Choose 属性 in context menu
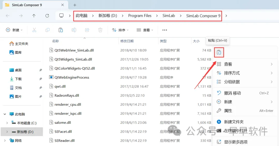 coord(245,111)
